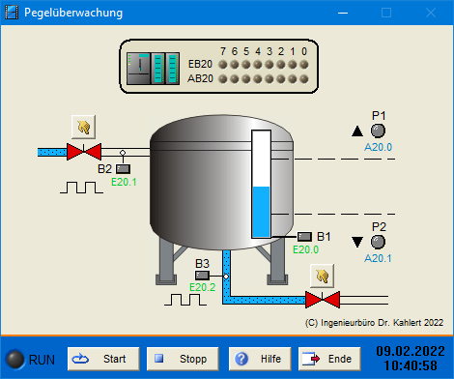Start the simulation with Start button
The width and height of the screenshot is (454, 379).
(x=103, y=359)
